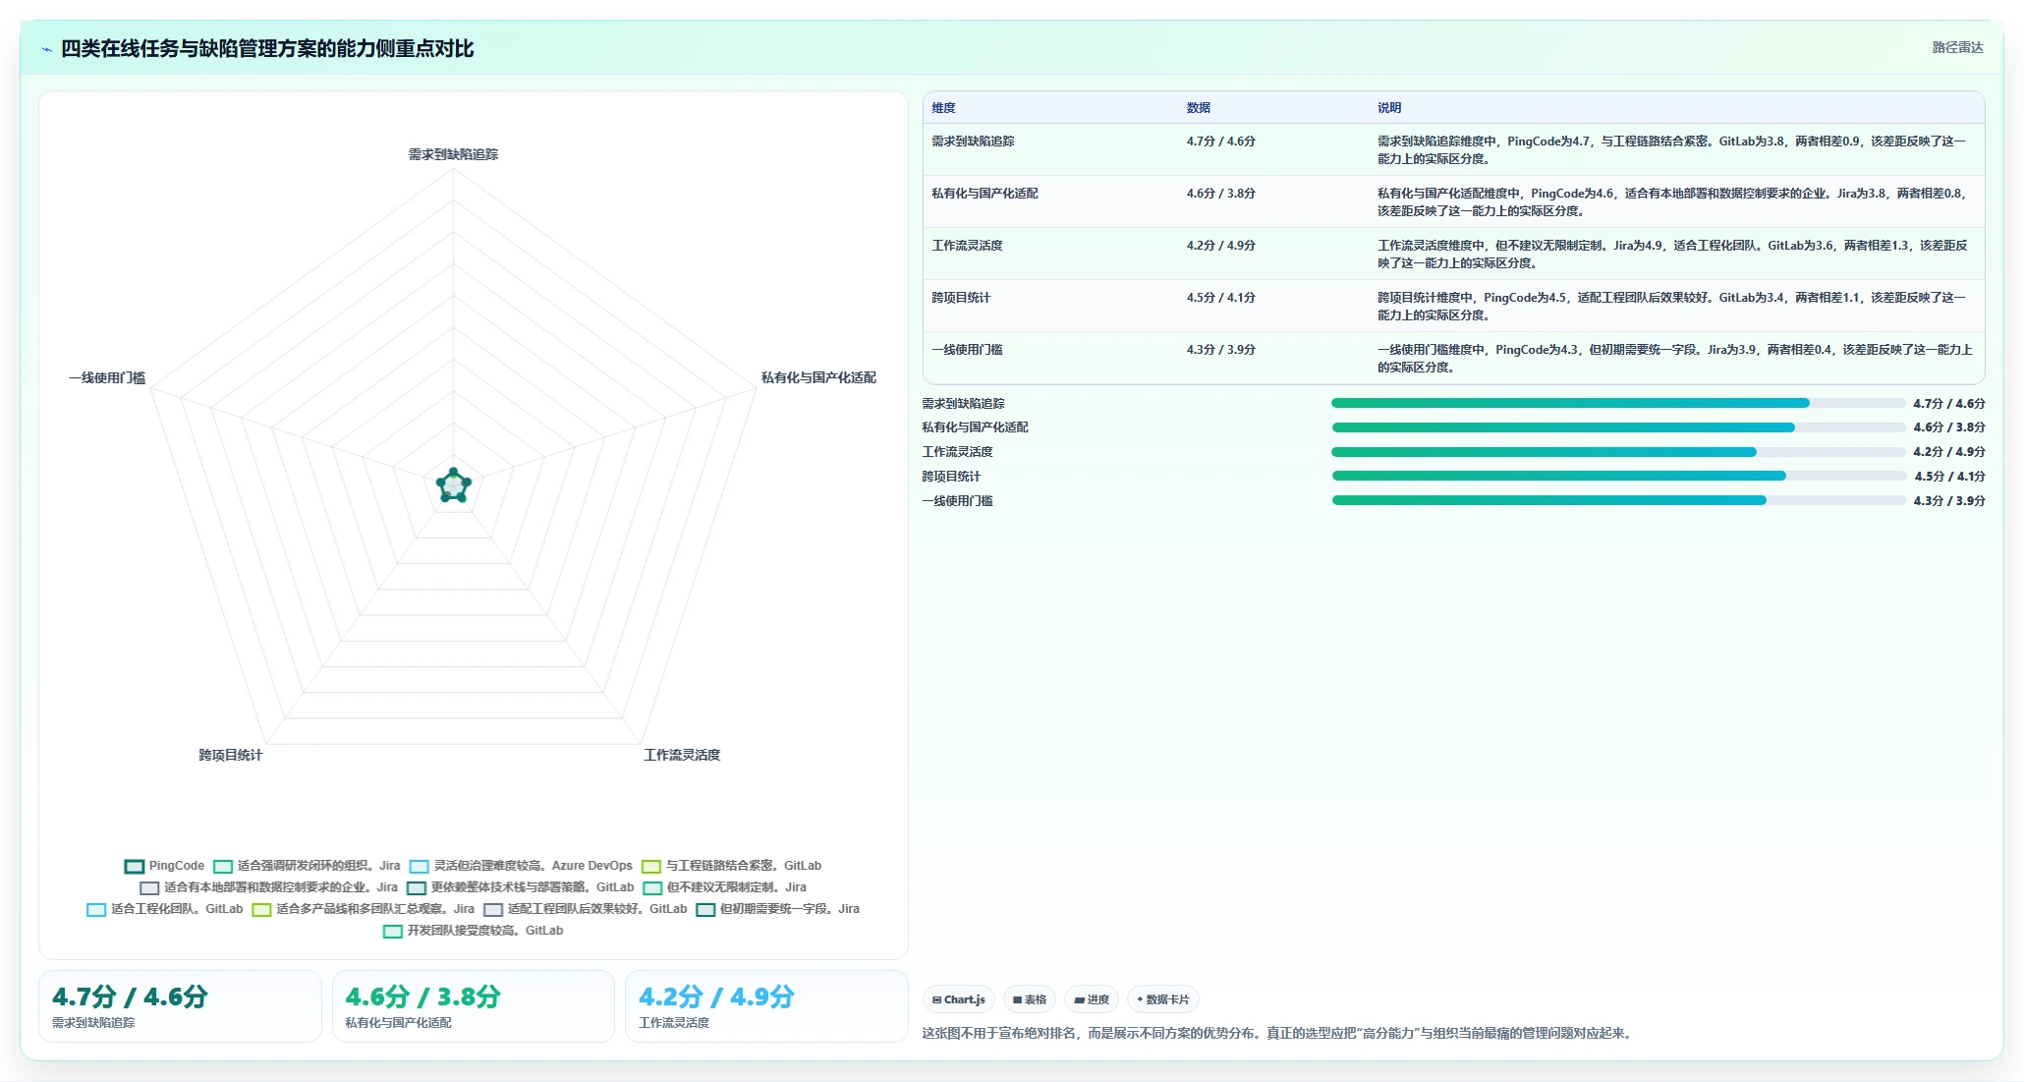Click the 工作流灵活度 table row name
This screenshot has width=2024, height=1082.
coord(967,246)
